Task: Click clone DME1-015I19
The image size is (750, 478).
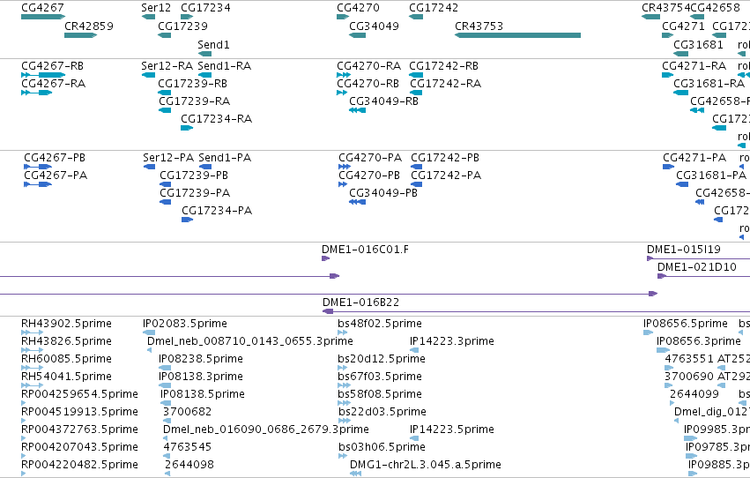Action: (x=698, y=258)
